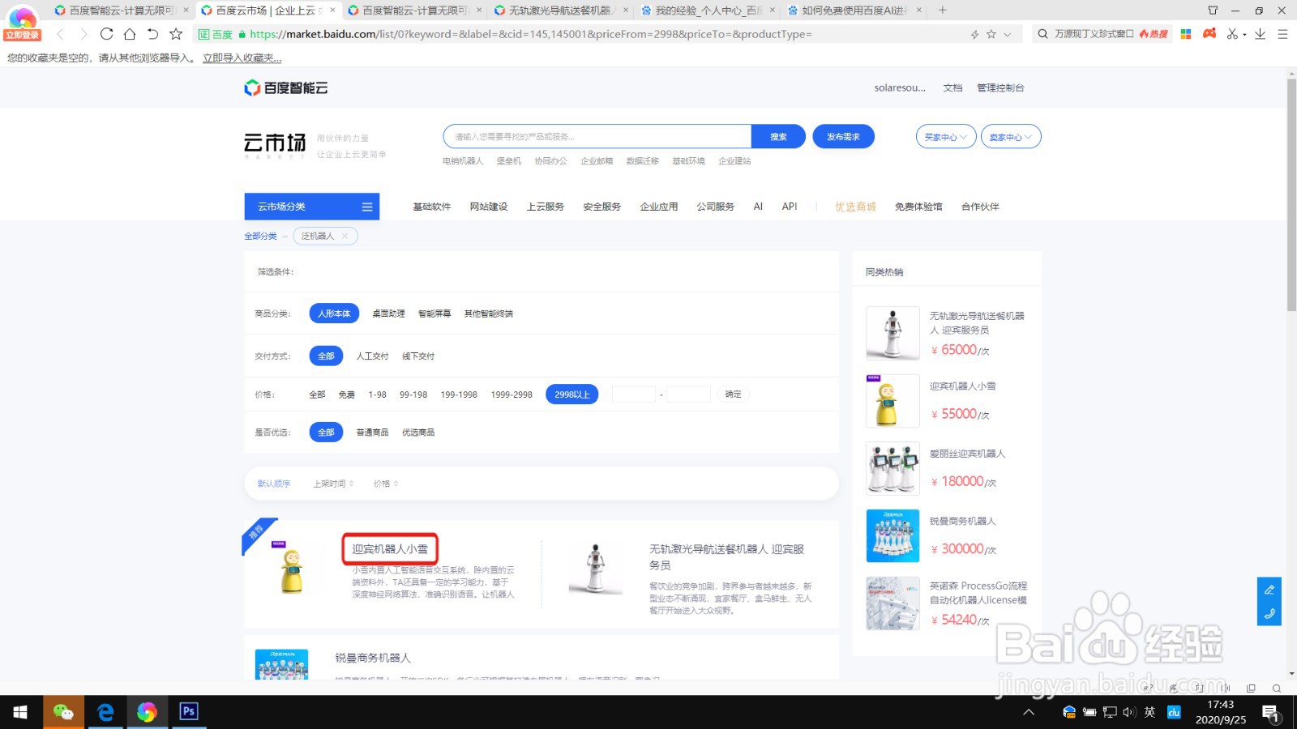Select 优选商品 preferred filter
The image size is (1297, 729).
(x=418, y=433)
